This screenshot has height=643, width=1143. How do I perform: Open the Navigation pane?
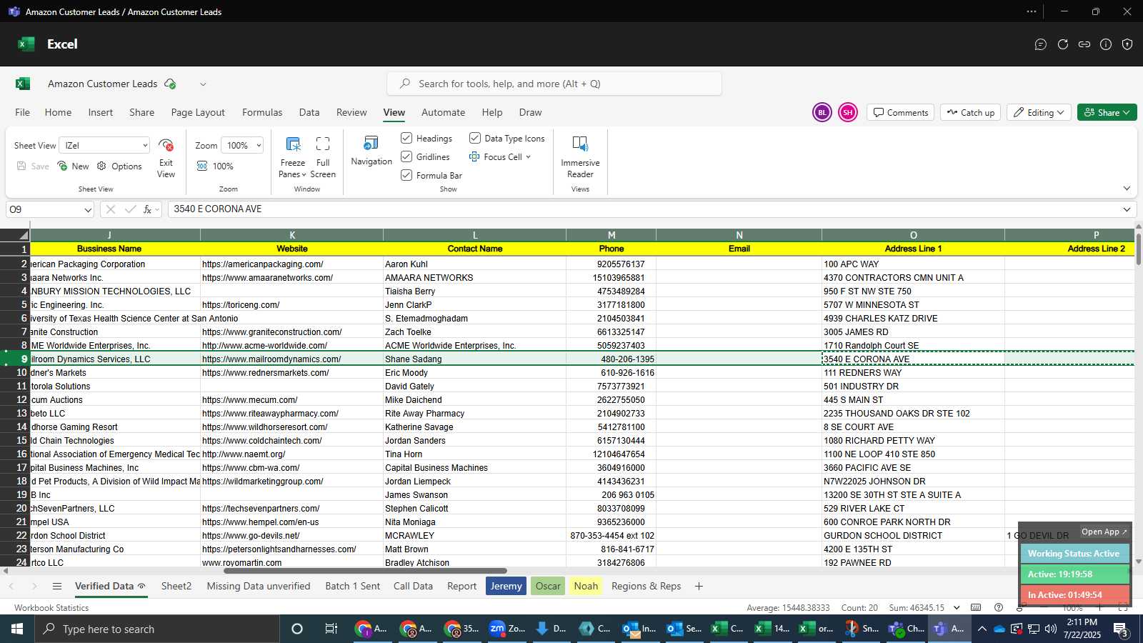pos(371,151)
